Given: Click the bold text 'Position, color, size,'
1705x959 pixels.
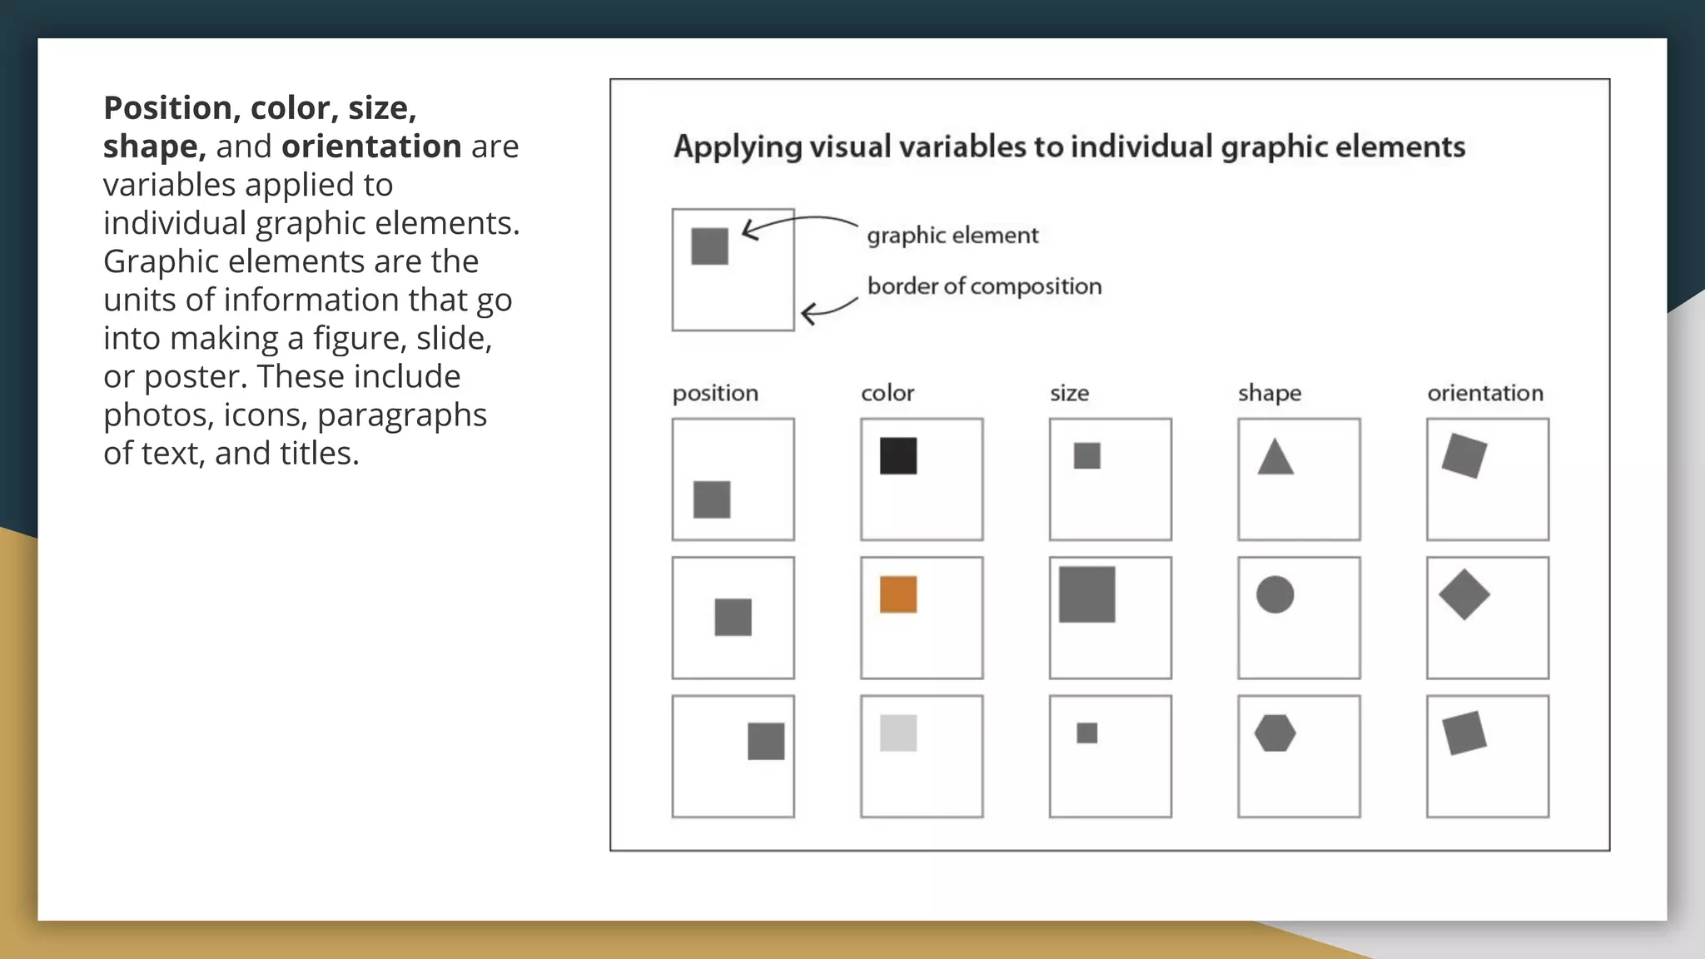Looking at the screenshot, I should [x=260, y=108].
